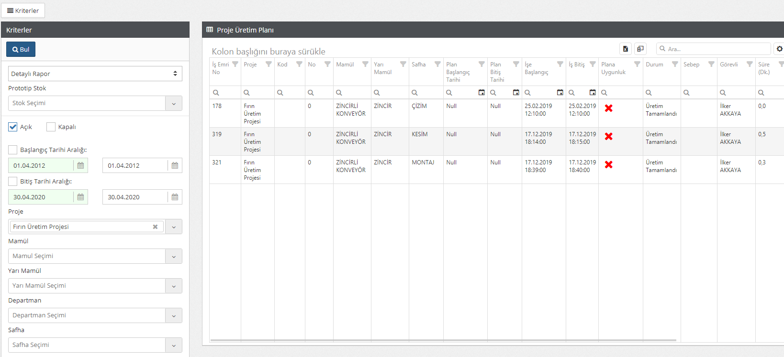
Task: Uncheck the Açık checkbox
Action: click(13, 127)
